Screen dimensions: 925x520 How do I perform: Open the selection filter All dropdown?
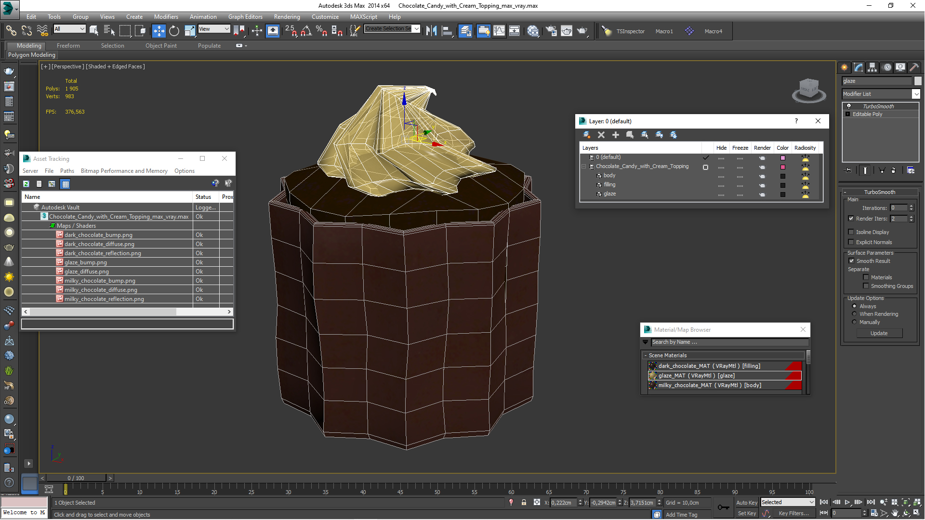click(69, 29)
